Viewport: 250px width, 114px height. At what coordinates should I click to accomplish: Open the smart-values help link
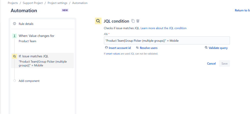click(113, 54)
